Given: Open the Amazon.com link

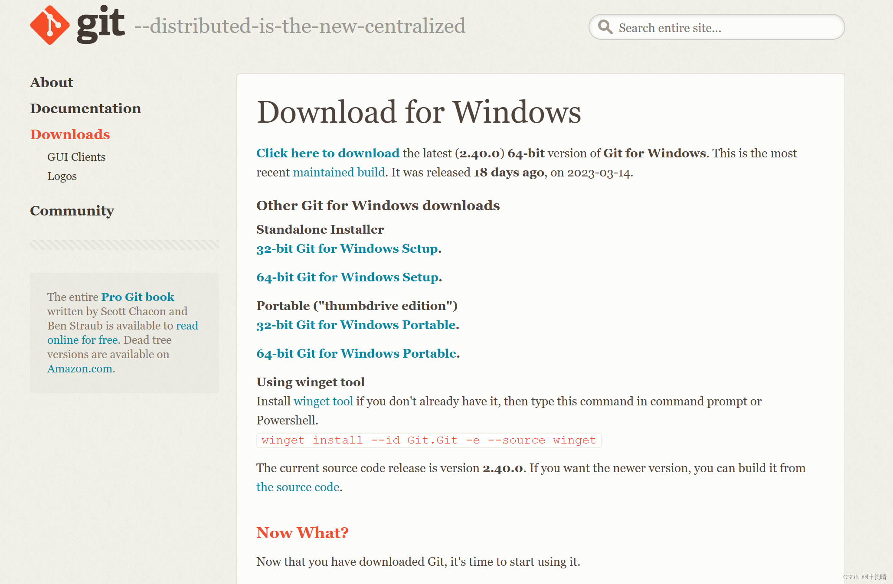Looking at the screenshot, I should (80, 369).
